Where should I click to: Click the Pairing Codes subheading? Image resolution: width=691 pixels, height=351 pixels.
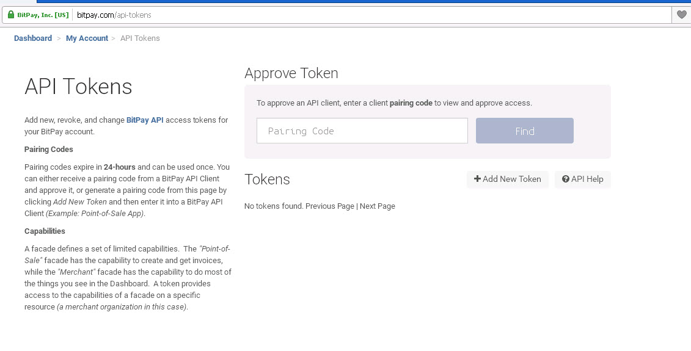49,149
